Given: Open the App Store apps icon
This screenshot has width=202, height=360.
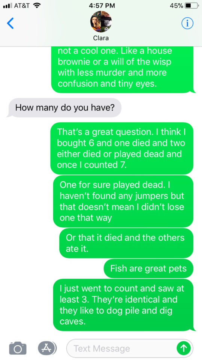Looking at the screenshot, I should pyautogui.click(x=47, y=348).
